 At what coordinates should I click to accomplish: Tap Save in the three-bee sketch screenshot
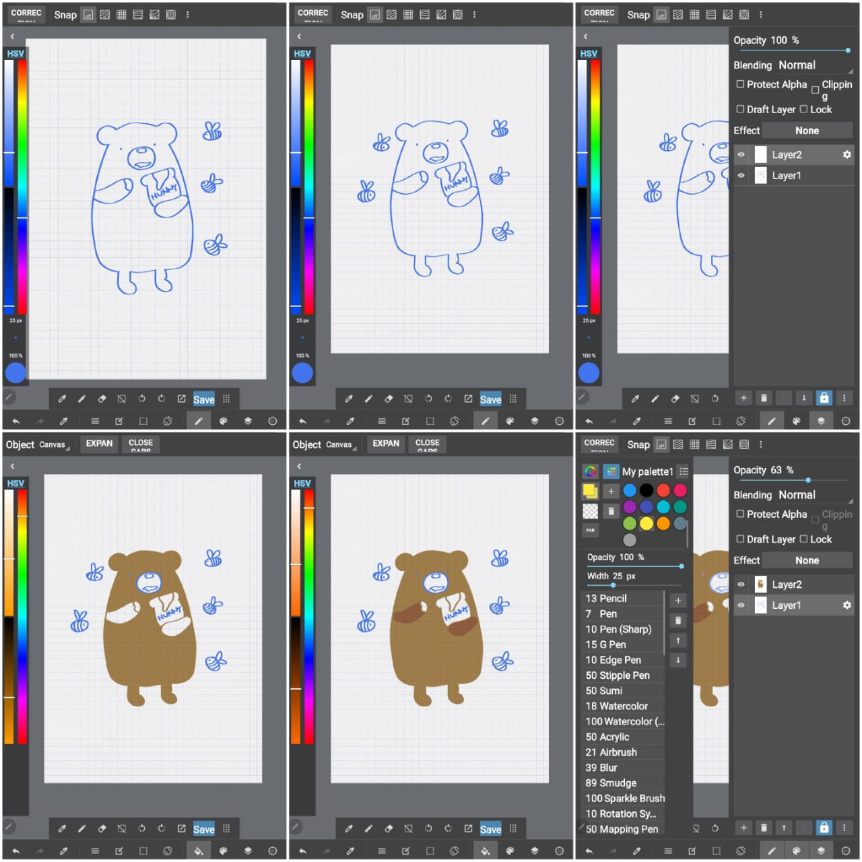pyautogui.click(x=204, y=399)
